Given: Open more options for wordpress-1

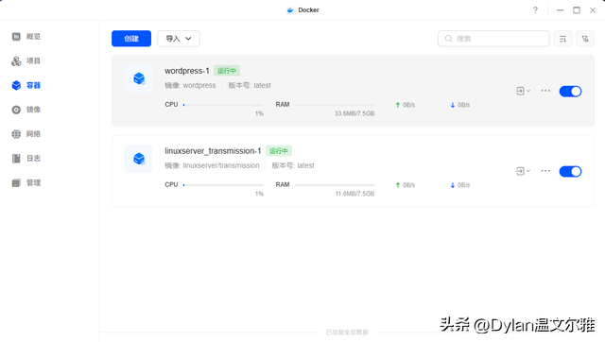Looking at the screenshot, I should 545,91.
